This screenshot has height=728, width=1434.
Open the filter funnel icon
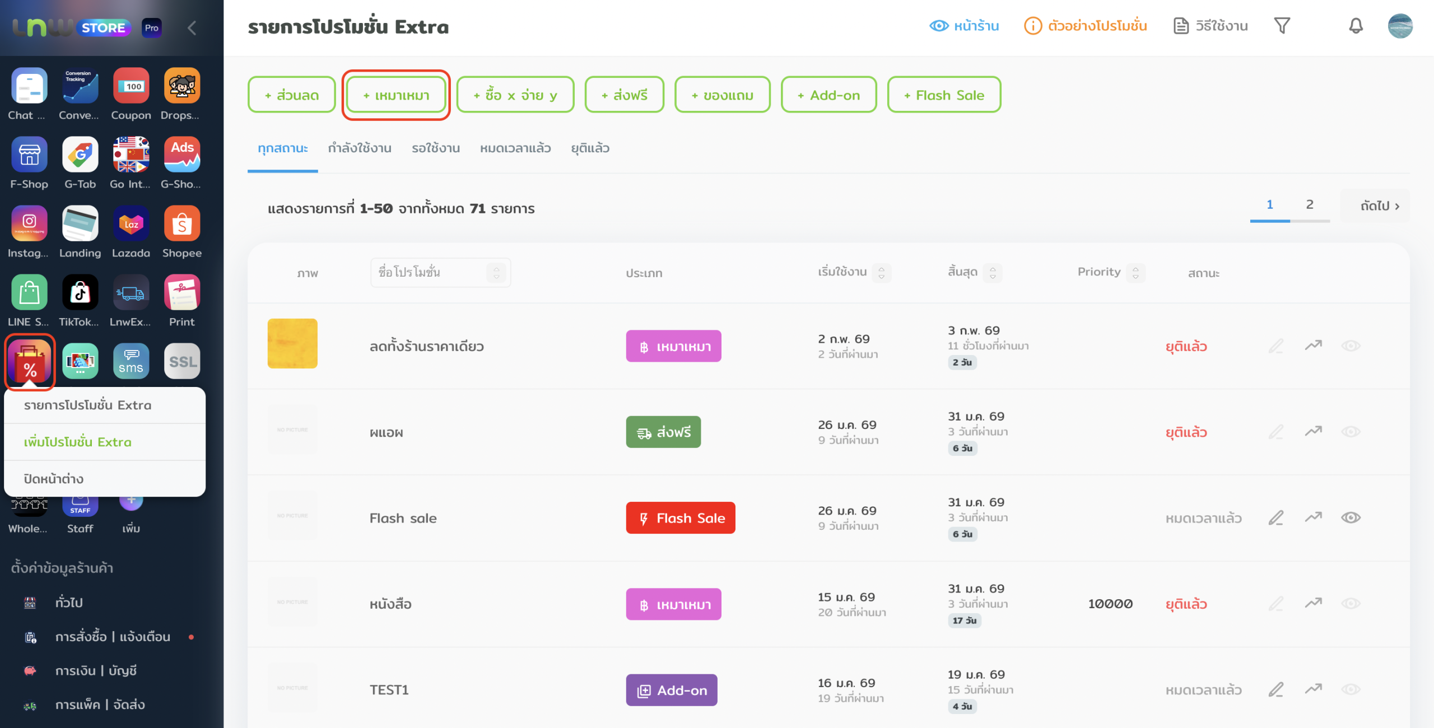click(1282, 26)
